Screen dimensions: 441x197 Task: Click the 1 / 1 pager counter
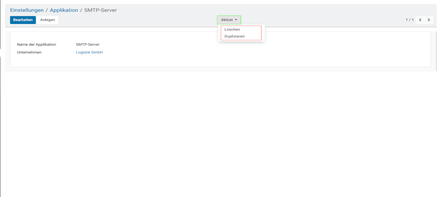pyautogui.click(x=409, y=20)
